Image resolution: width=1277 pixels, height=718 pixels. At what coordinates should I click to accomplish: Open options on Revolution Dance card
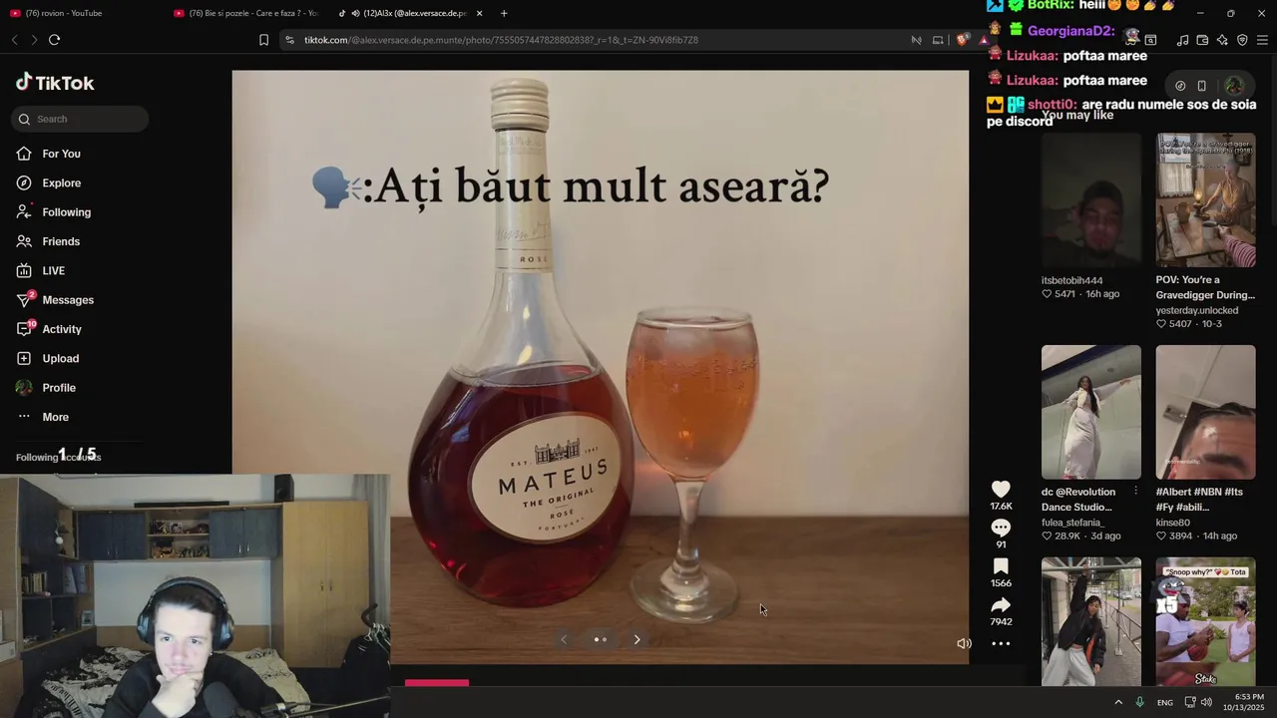tap(1135, 492)
